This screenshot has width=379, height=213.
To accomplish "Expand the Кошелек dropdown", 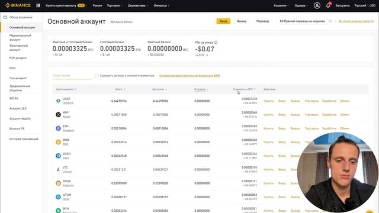I will [281, 5].
